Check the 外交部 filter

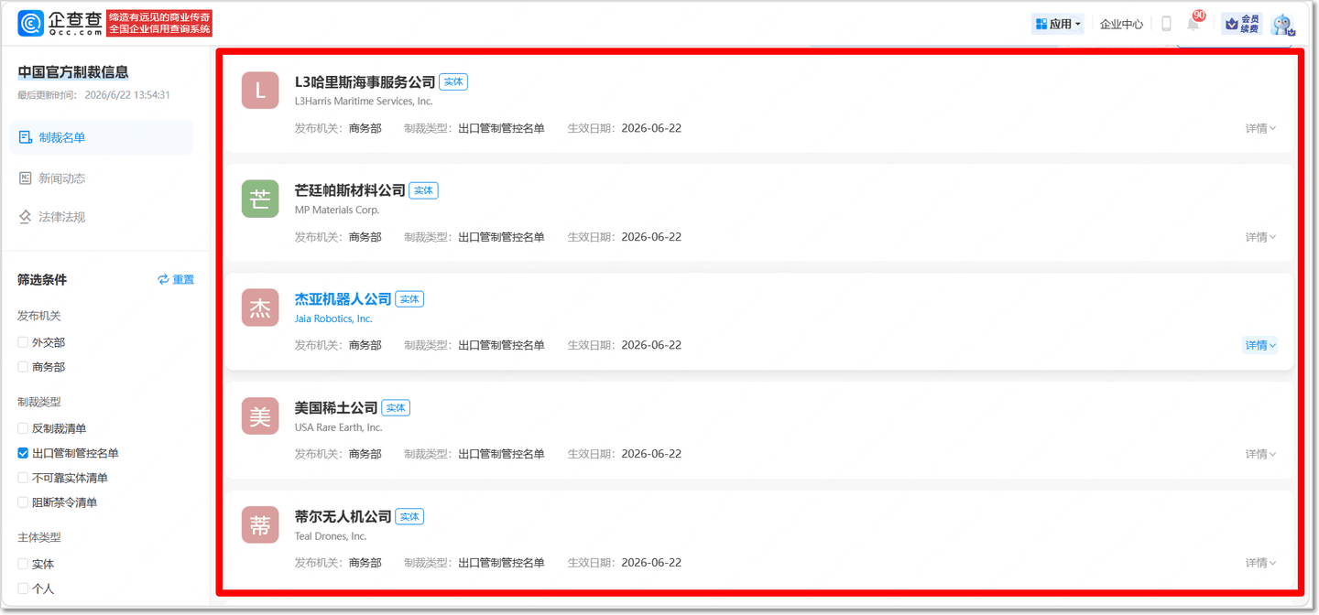pos(23,342)
